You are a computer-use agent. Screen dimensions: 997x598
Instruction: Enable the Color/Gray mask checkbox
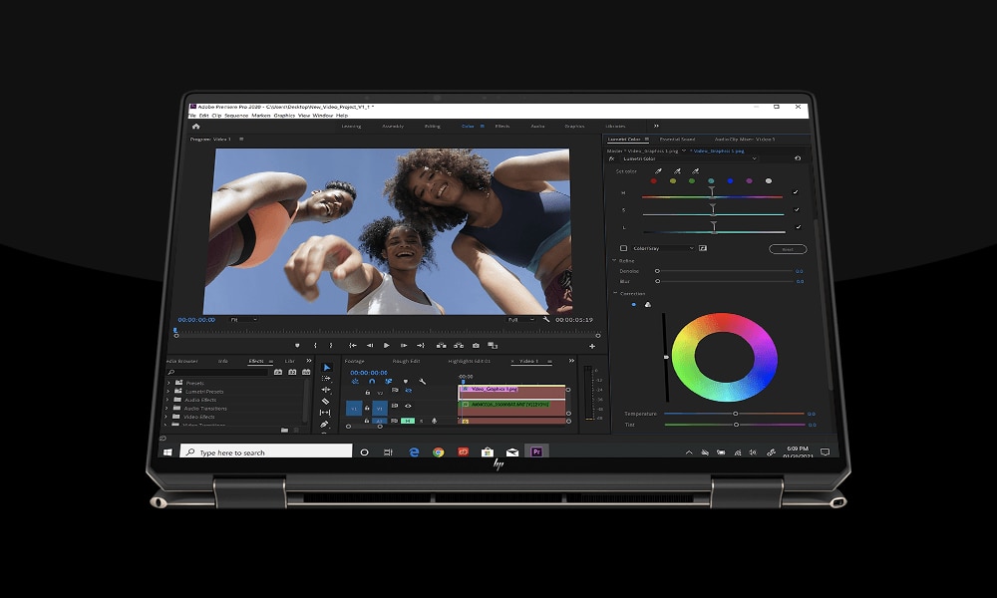(x=623, y=248)
